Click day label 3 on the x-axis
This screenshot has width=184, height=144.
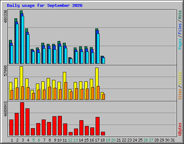tap(23, 140)
